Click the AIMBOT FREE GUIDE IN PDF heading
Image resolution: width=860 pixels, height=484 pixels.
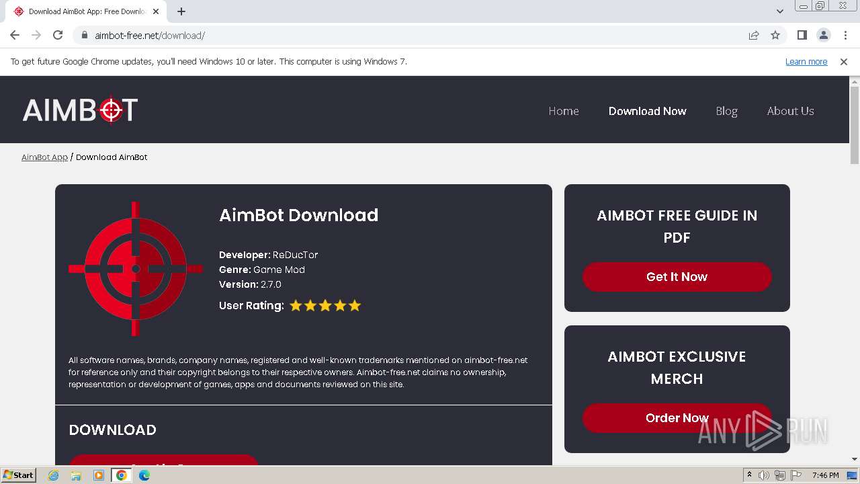(x=677, y=227)
